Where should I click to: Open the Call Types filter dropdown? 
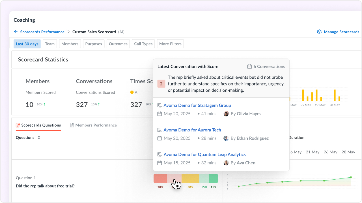click(143, 44)
